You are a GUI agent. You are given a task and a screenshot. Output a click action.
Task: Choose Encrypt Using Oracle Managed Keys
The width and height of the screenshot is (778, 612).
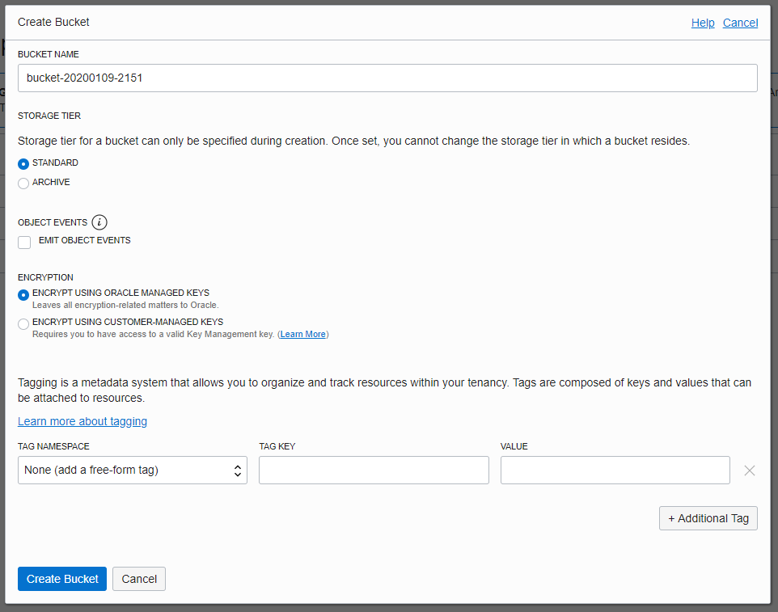pyautogui.click(x=23, y=294)
